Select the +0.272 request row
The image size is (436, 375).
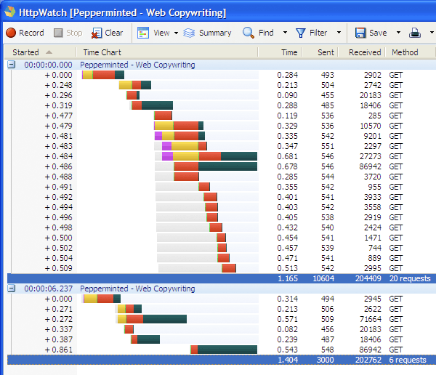coord(222,319)
